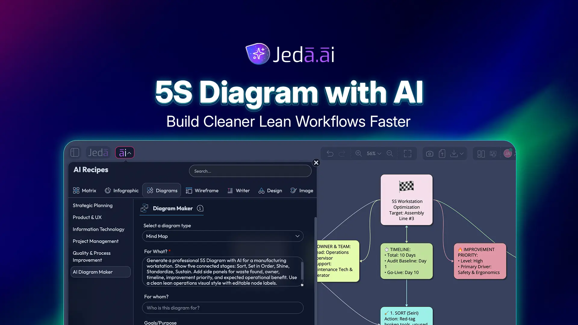Screen dimensions: 578x325
Task: Select Strategic Planning category
Action: 92,205
